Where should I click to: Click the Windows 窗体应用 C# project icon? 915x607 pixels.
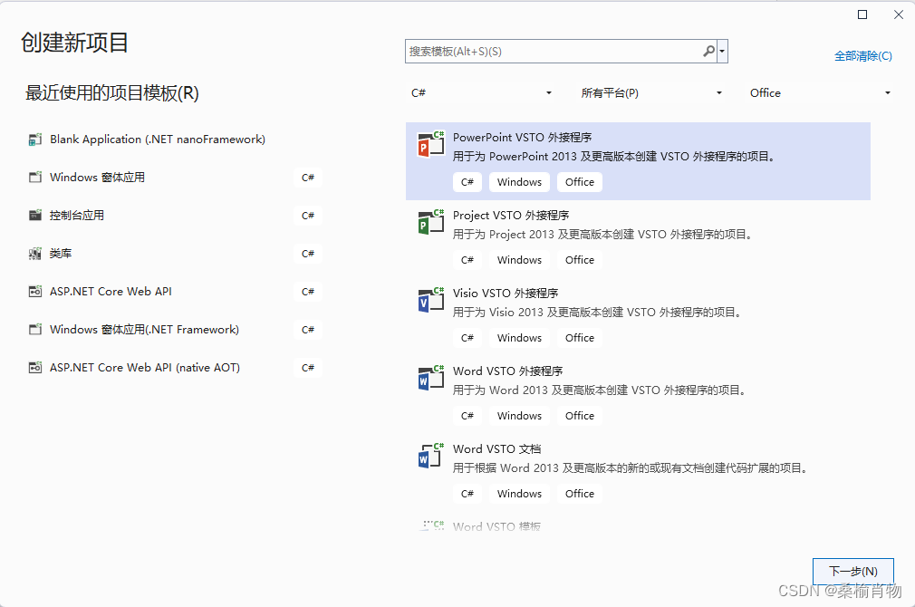click(35, 177)
